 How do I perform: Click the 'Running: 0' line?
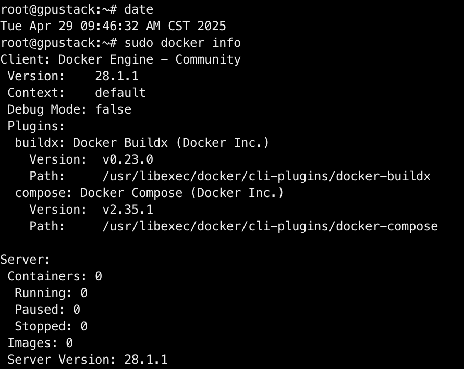(x=51, y=293)
